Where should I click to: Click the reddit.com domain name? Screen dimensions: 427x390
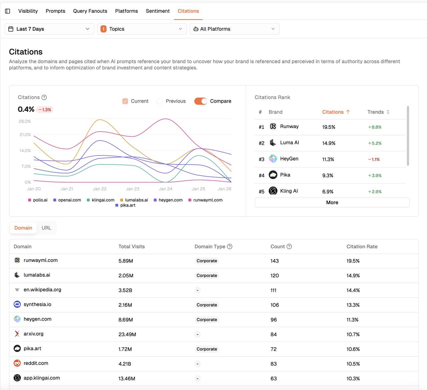click(x=36, y=363)
